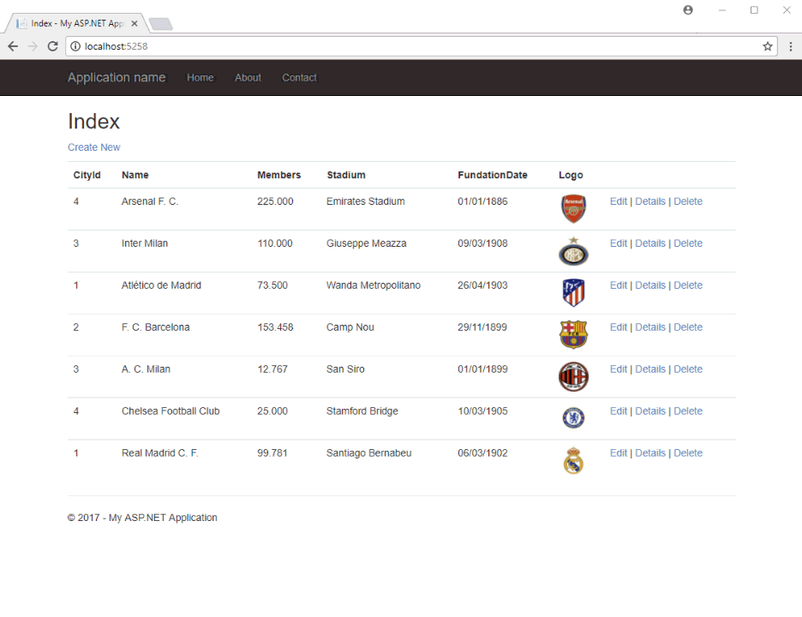Go to the Home nav item
The width and height of the screenshot is (802, 617).
200,78
